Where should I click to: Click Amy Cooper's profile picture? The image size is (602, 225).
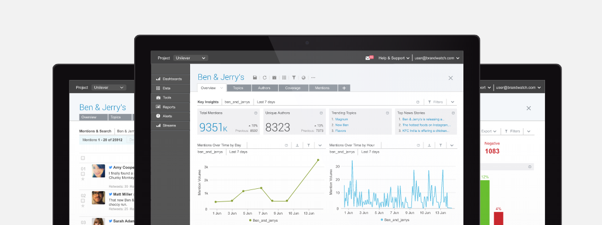click(98, 171)
